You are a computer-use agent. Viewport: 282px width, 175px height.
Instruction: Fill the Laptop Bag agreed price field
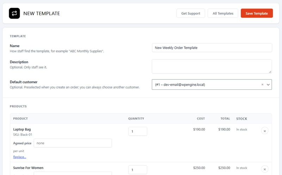[x=73, y=143]
